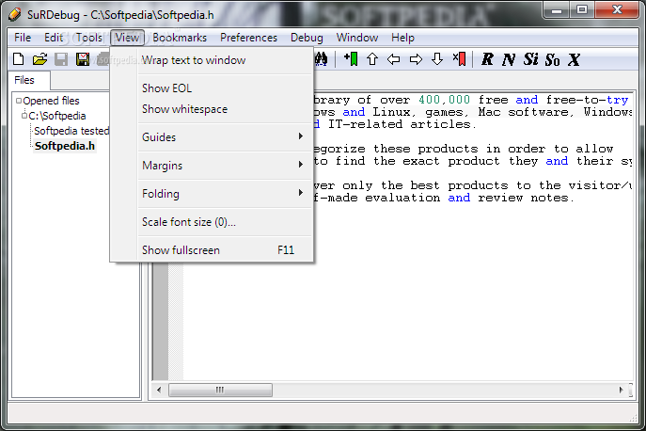
Task: Click the down arrow bookmark icon
Action: tap(437, 59)
